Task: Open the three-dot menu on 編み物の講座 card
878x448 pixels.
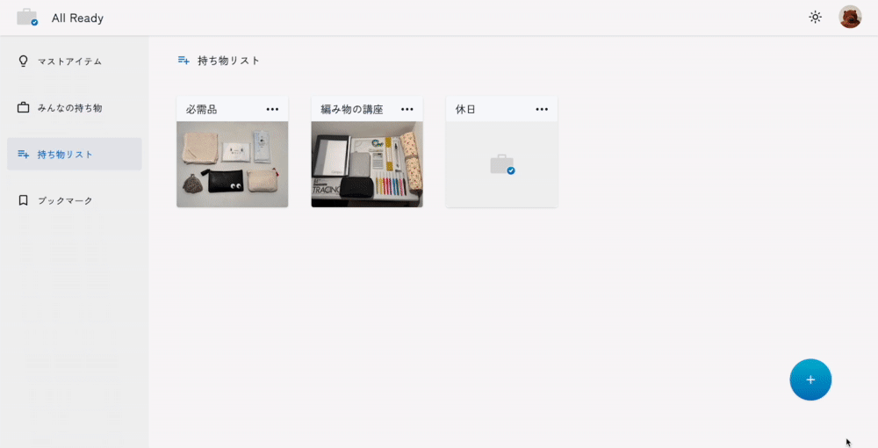Action: [x=407, y=109]
